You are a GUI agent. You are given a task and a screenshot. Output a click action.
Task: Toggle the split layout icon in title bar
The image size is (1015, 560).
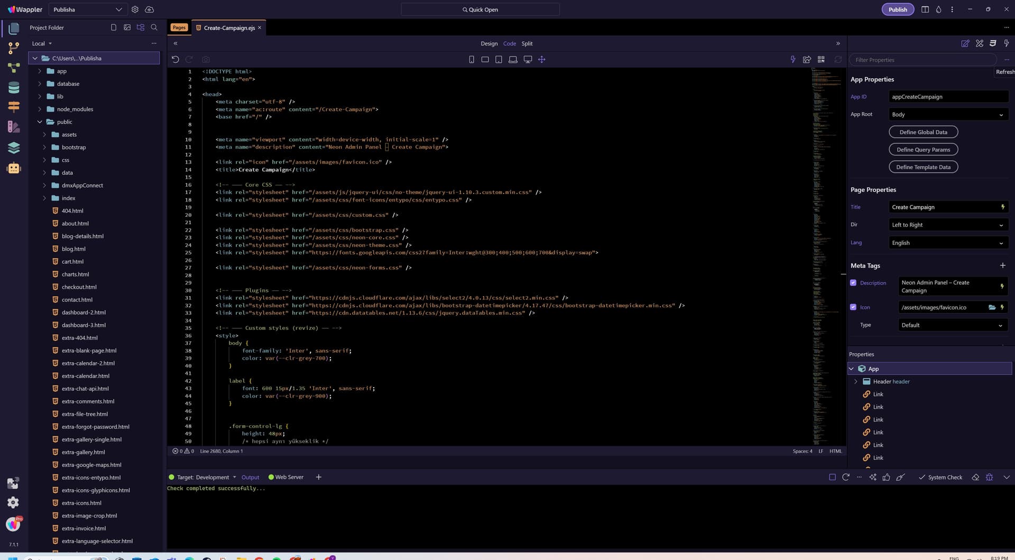pos(925,10)
